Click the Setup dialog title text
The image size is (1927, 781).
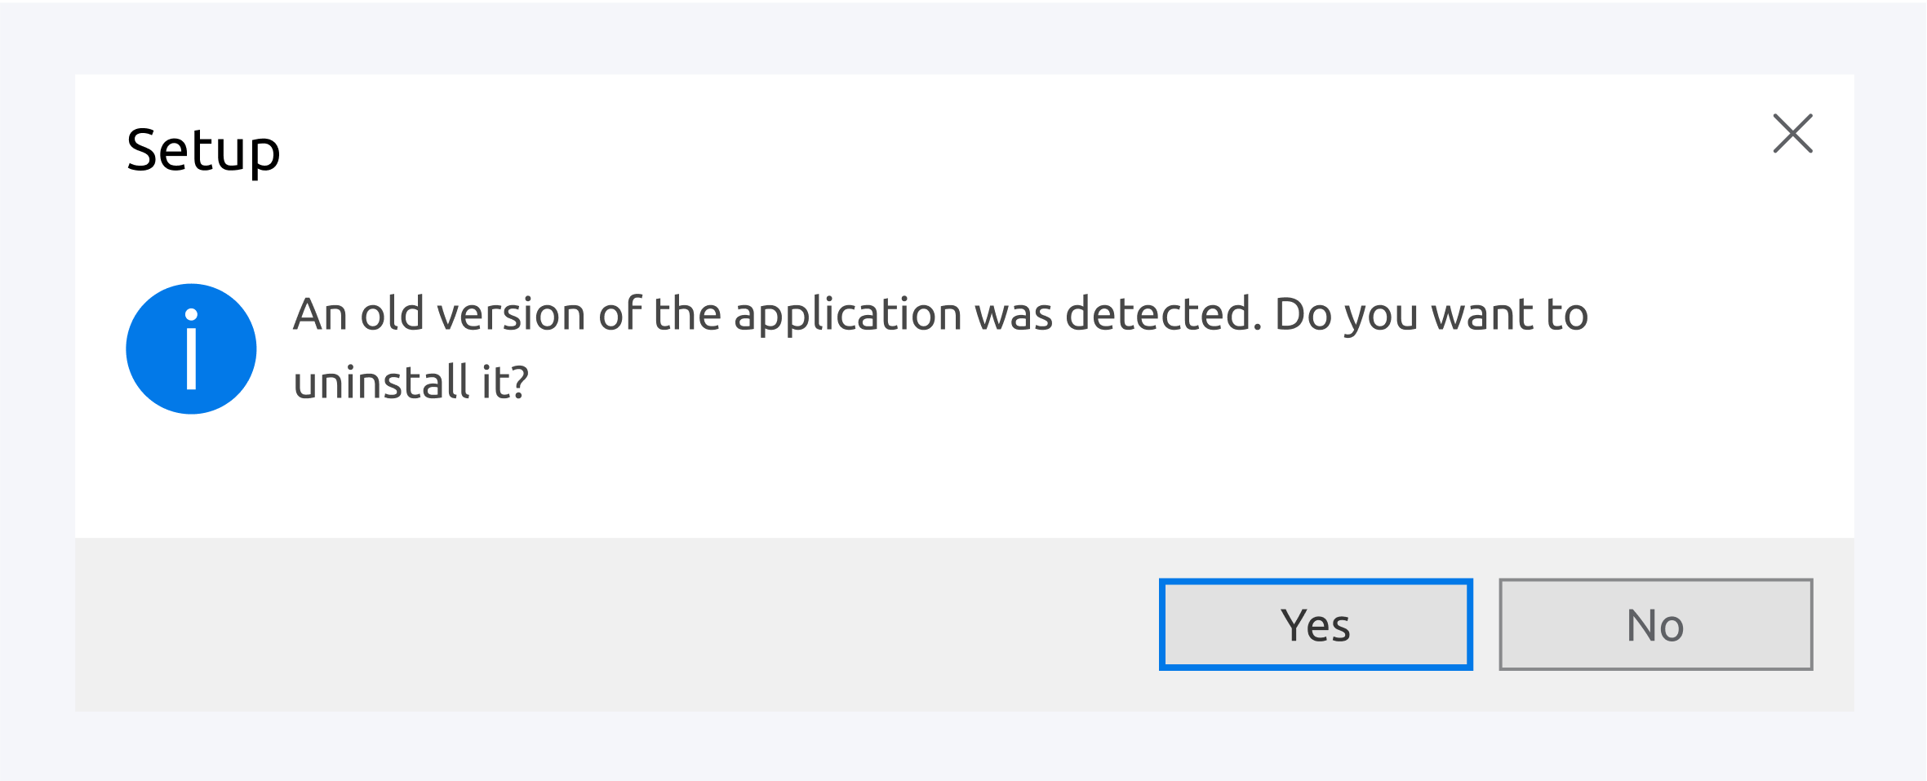tap(203, 151)
